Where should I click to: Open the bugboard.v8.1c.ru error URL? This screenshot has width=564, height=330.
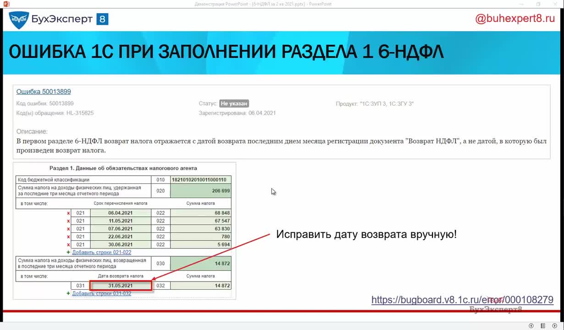click(x=462, y=300)
